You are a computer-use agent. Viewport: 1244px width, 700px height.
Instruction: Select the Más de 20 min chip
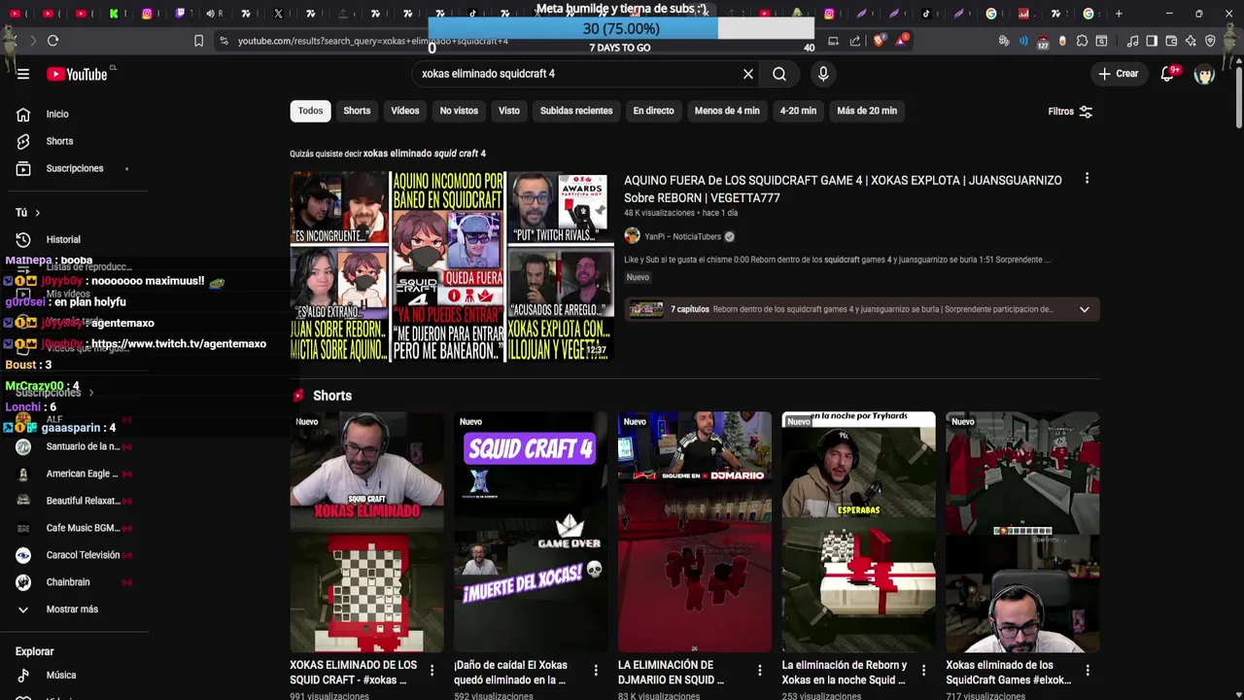867,111
